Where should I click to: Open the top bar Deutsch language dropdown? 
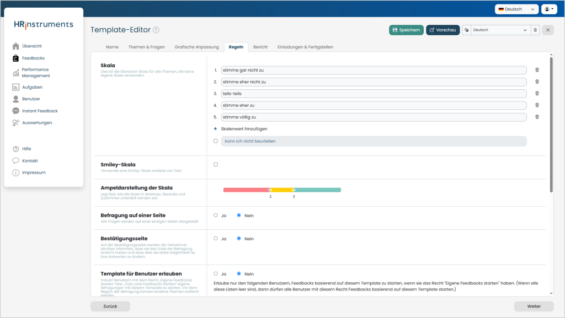516,9
